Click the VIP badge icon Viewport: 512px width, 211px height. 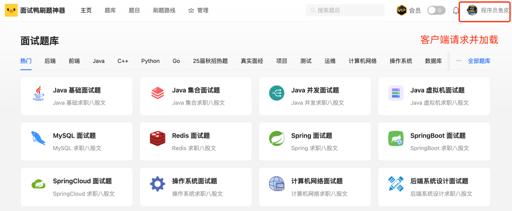(x=402, y=10)
